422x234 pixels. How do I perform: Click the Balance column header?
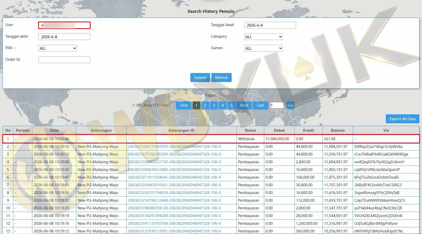(338, 130)
